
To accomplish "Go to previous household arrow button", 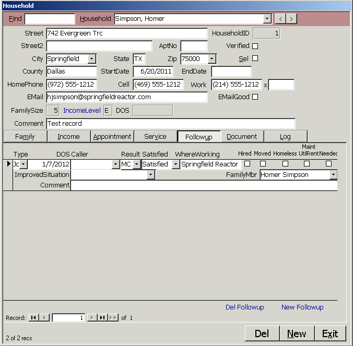I will tap(280, 19).
